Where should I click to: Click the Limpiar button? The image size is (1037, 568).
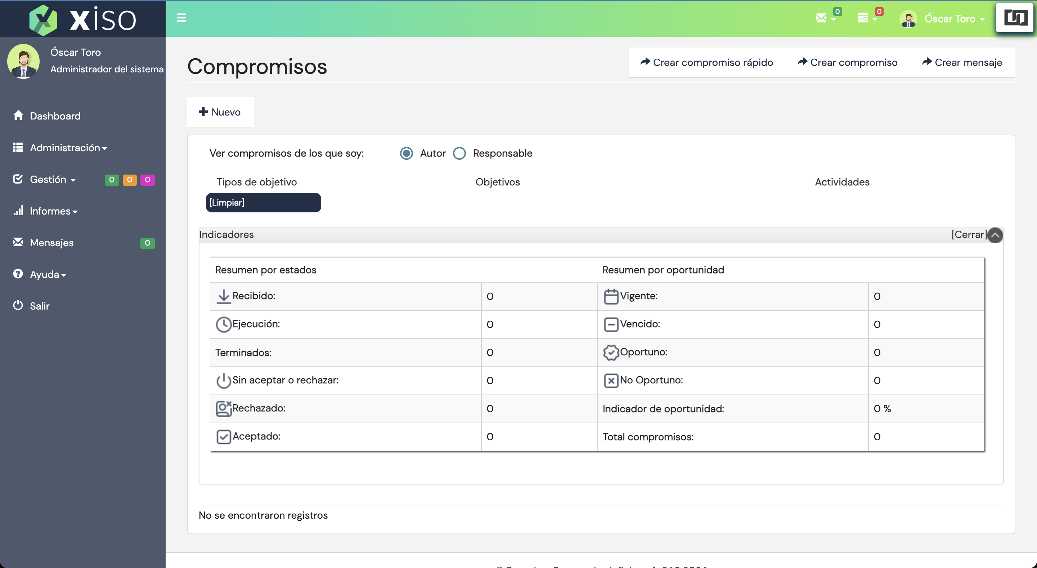[x=263, y=203]
